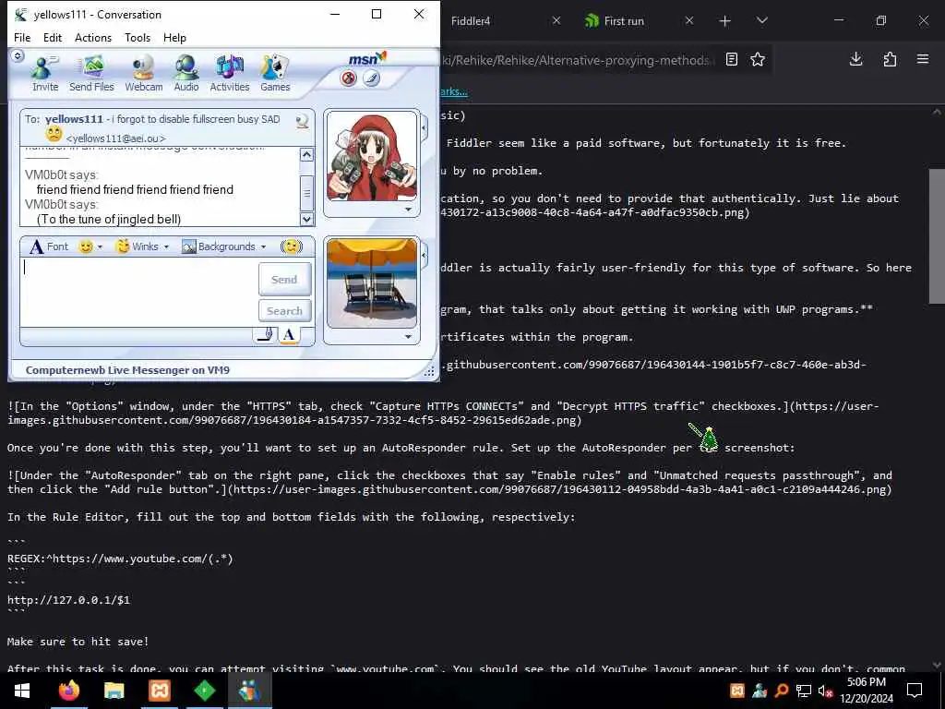Open the Backgrounds dropdown

223,246
